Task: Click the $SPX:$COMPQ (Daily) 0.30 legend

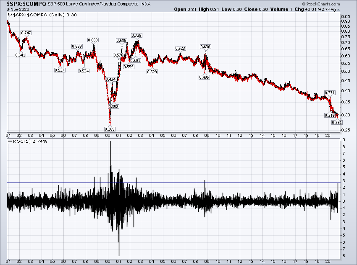Action: (x=45, y=15)
